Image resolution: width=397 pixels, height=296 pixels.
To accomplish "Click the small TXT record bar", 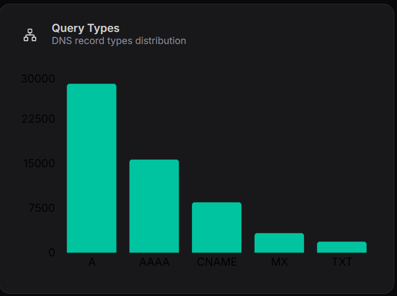I will (341, 247).
